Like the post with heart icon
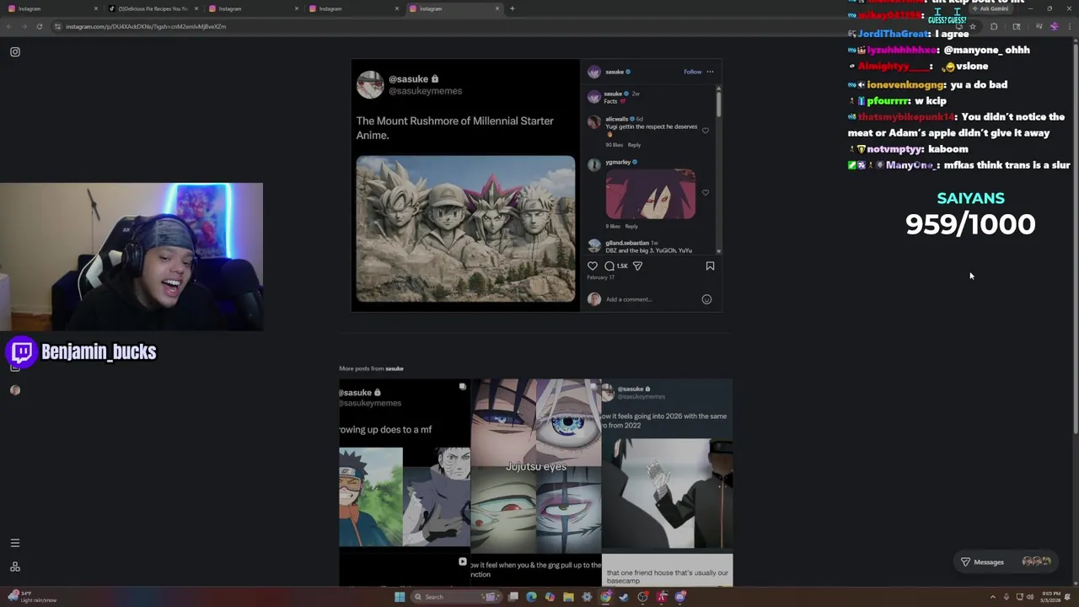Viewport: 1079px width, 607px height. coord(593,266)
